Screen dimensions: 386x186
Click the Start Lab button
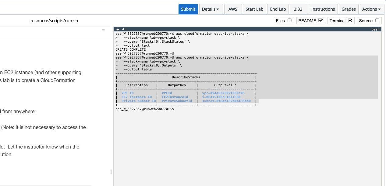[x=254, y=9]
